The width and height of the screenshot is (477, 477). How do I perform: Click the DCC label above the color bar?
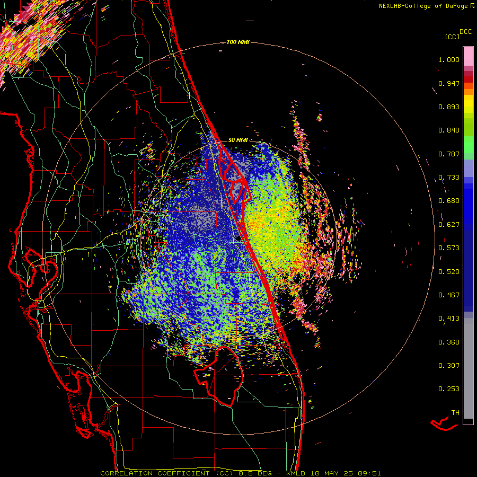click(466, 32)
